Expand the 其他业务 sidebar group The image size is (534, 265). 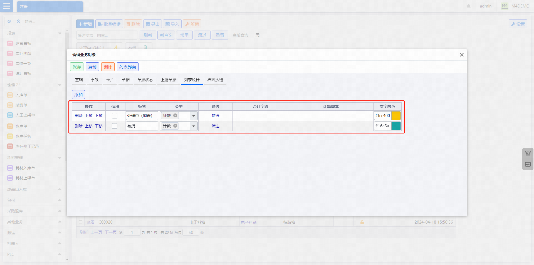click(x=60, y=222)
